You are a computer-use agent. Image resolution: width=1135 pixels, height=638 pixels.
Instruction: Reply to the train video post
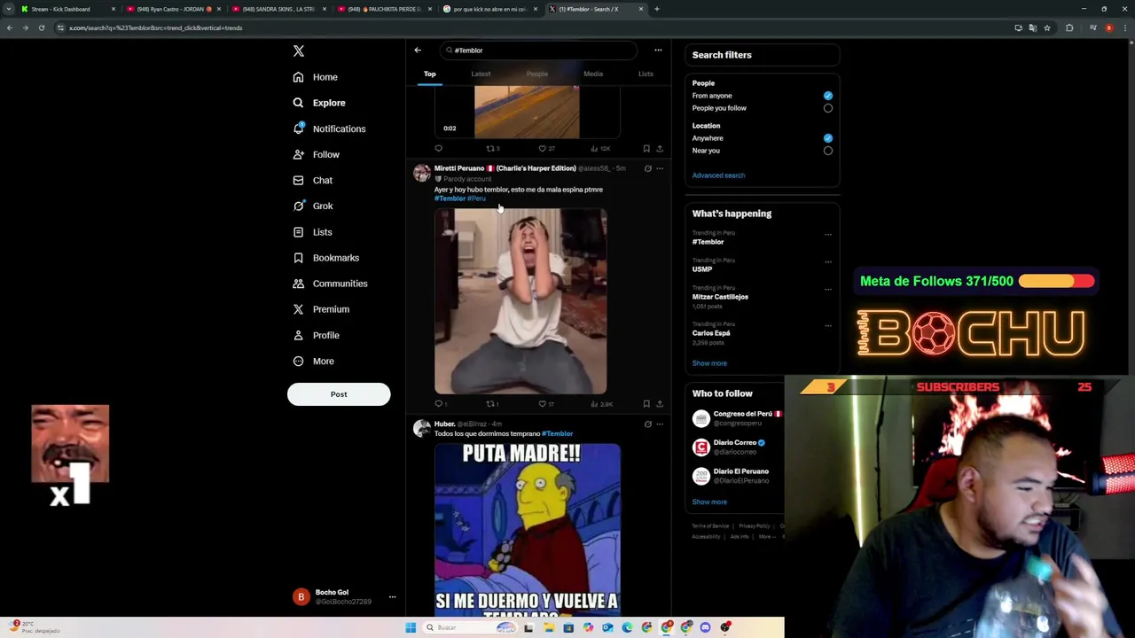pos(438,149)
